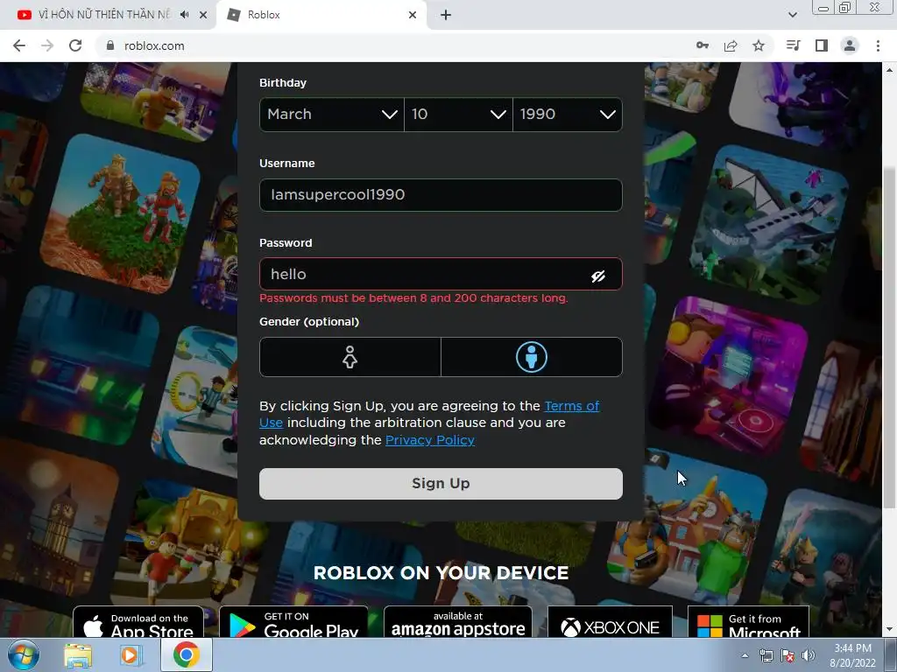Viewport: 897px width, 672px height.
Task: Bookmark this page with the star
Action: click(759, 45)
